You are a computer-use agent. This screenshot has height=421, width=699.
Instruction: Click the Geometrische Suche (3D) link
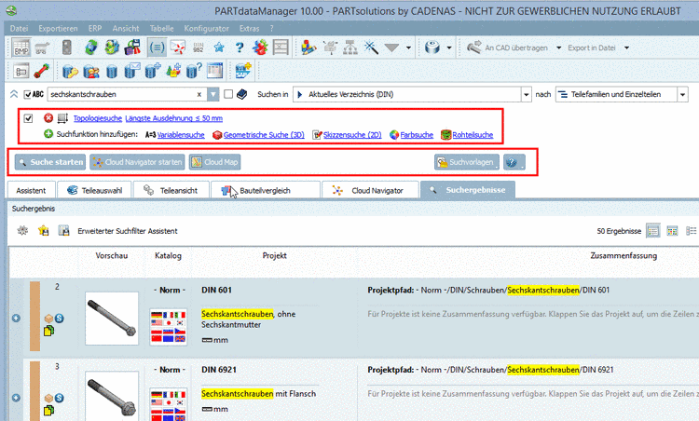point(264,134)
